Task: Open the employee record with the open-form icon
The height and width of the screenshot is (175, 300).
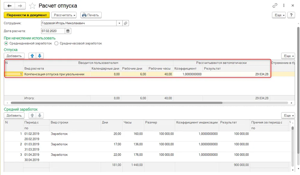Action: (125, 23)
